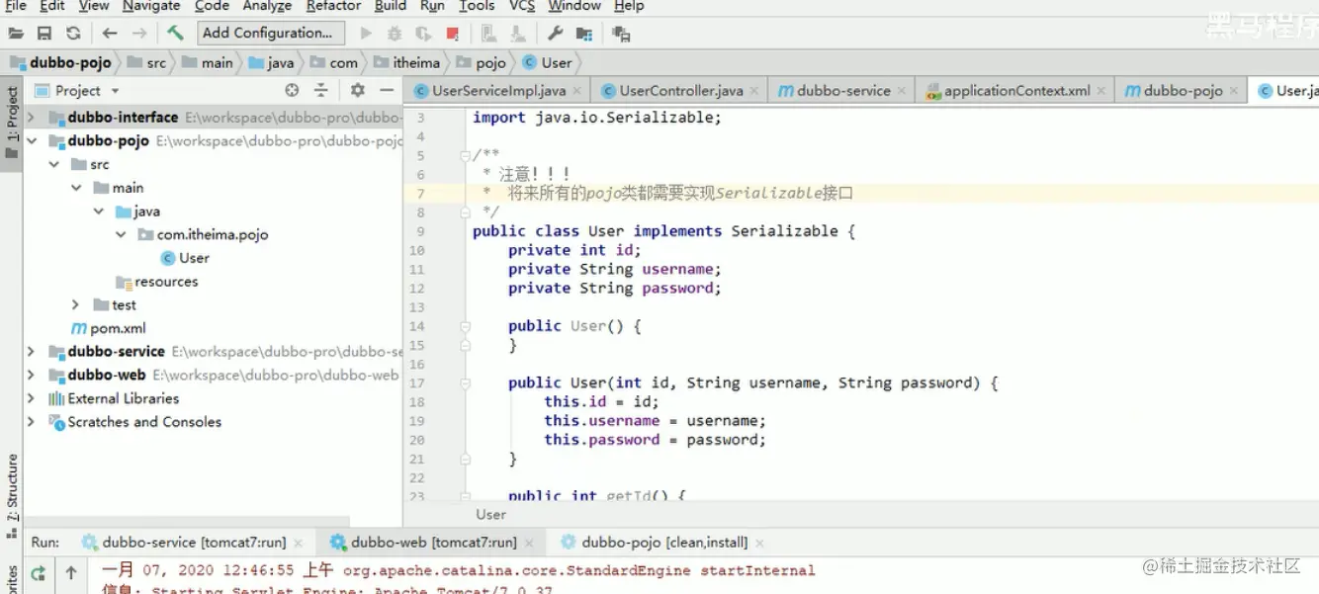Close dubbo-pojo [clean,install] run tab
Viewport: 1319px width, 594px height.
point(758,543)
